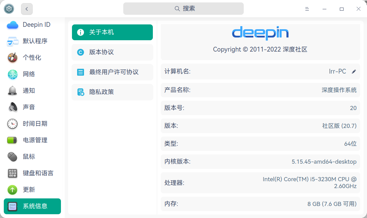
Task: Select 键盘和语言 in the sidebar
Action: click(32, 173)
